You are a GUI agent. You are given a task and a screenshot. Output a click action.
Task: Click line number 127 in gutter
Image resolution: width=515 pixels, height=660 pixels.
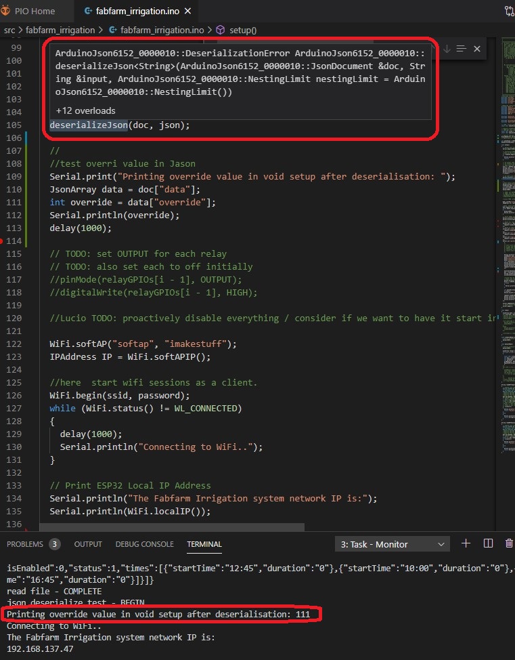tap(14, 409)
